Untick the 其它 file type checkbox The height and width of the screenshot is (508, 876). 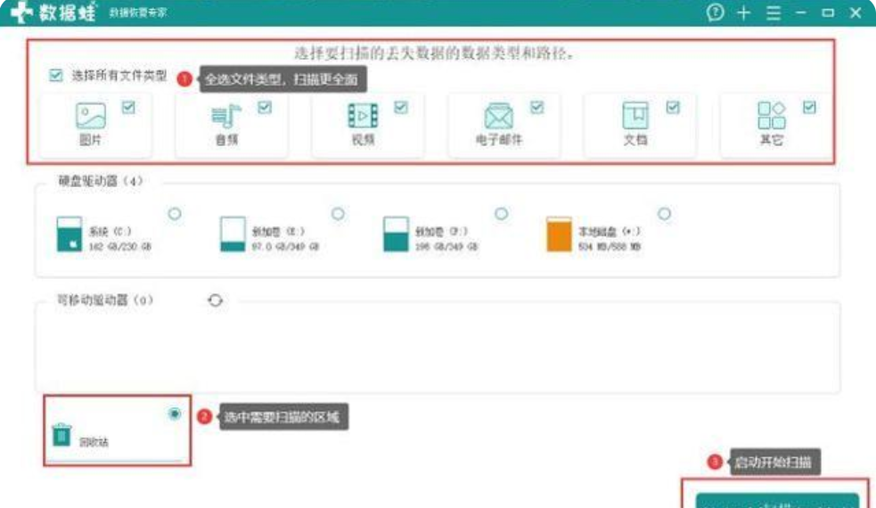tap(808, 107)
